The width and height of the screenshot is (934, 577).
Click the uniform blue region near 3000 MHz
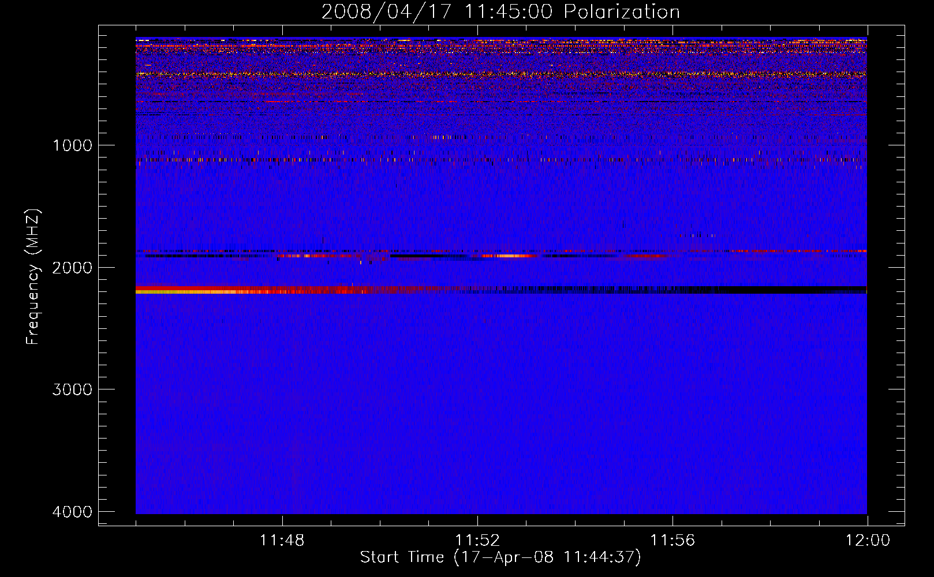tap(500, 389)
